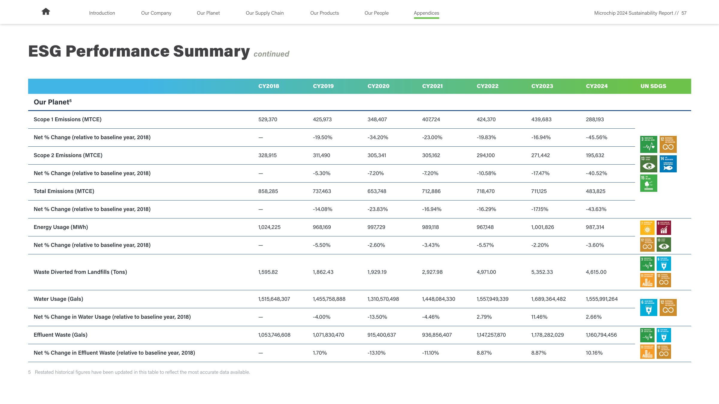Click SDG 3 Good Health icon beside emissions rows
This screenshot has width=719, height=404.
[649, 144]
